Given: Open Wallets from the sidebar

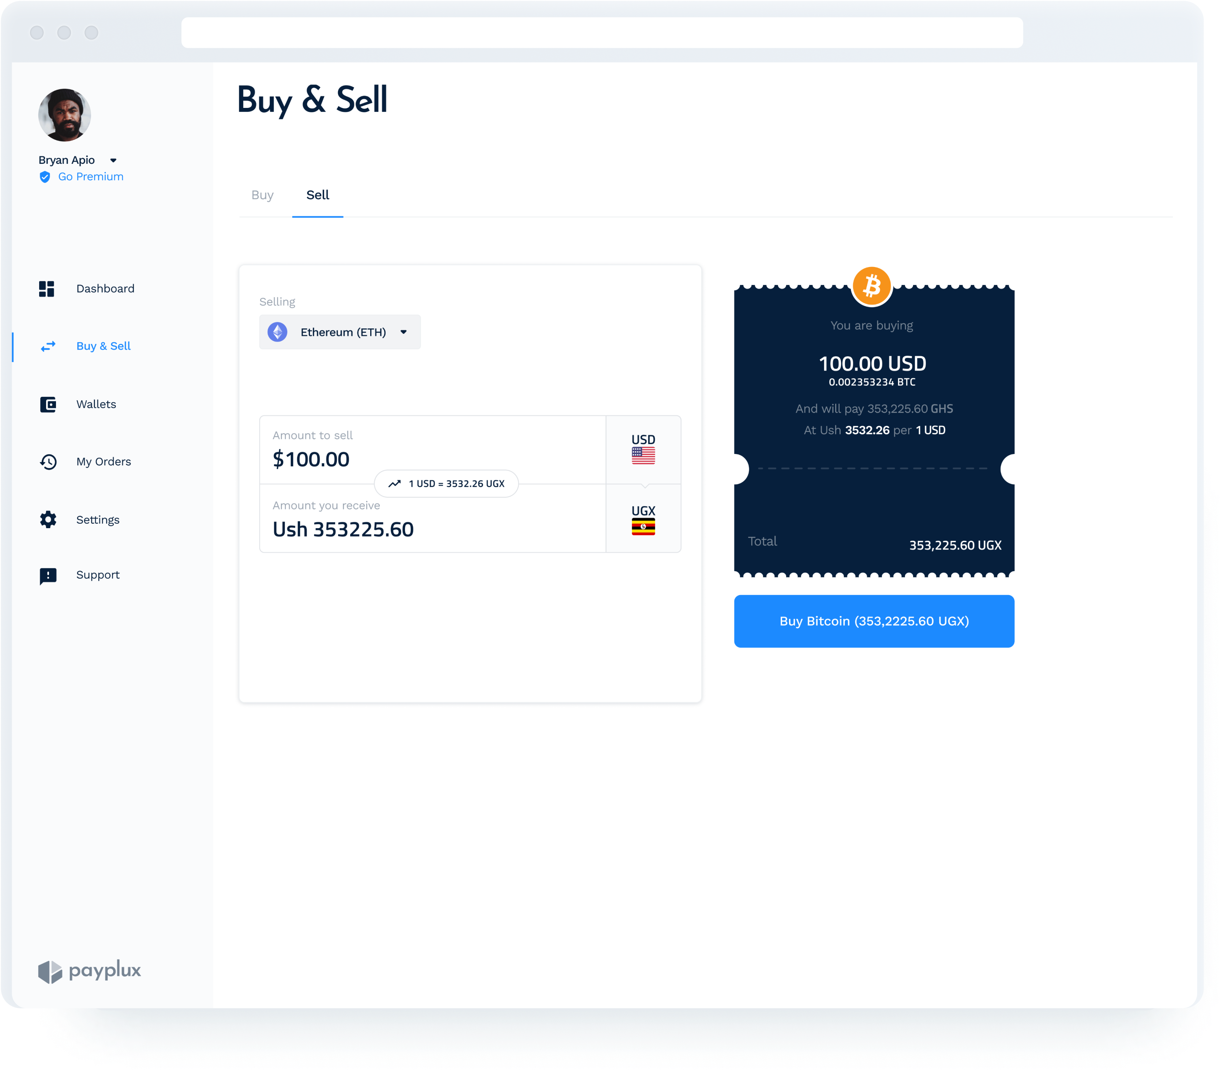Looking at the screenshot, I should (x=96, y=404).
